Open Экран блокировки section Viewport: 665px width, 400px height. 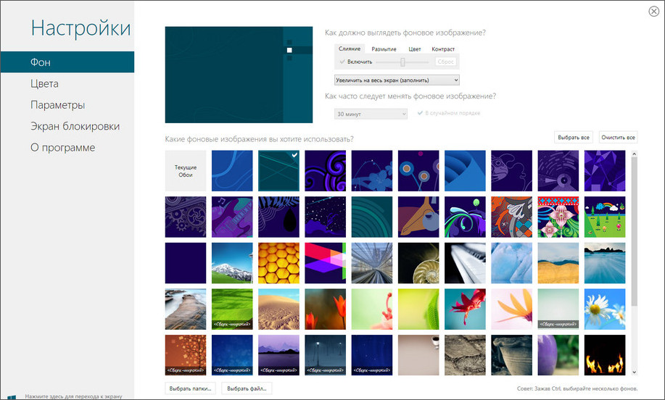pyautogui.click(x=75, y=126)
